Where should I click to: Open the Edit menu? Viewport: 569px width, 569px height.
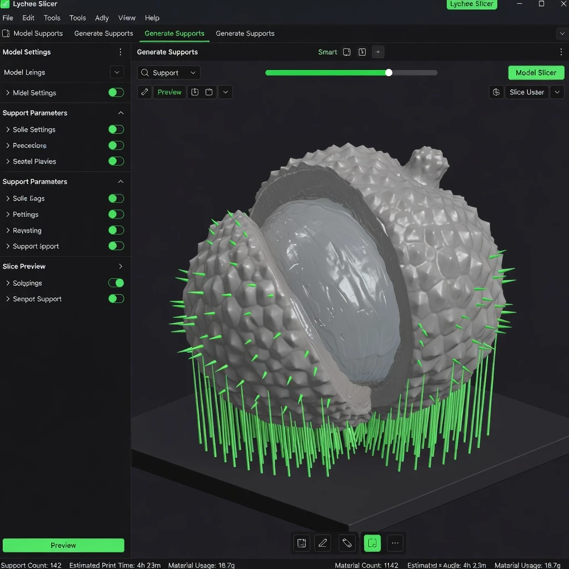tap(28, 18)
